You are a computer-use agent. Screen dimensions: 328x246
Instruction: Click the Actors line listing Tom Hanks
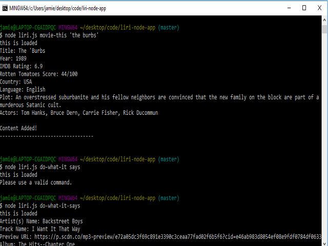(86, 112)
